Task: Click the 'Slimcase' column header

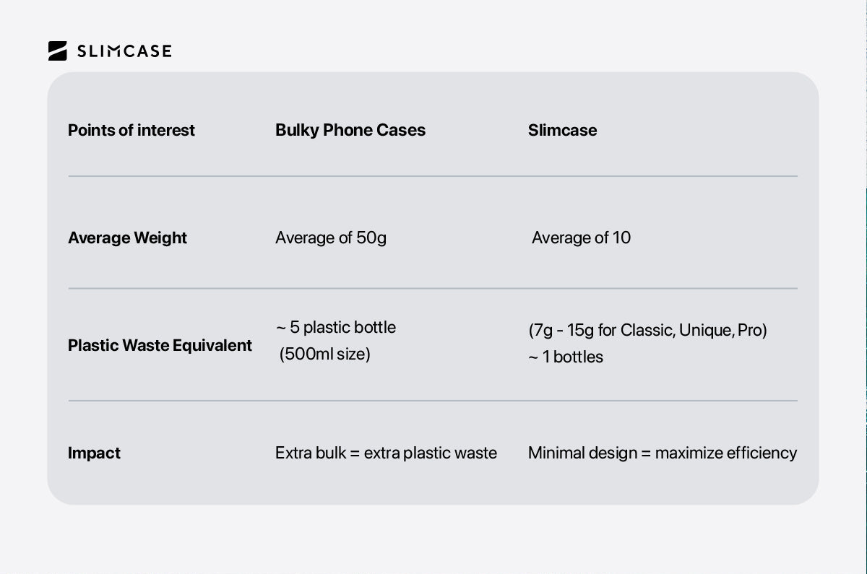Action: coord(562,131)
